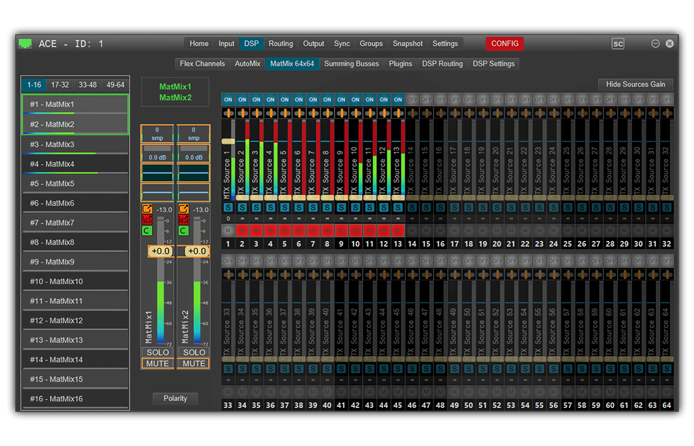The width and height of the screenshot is (694, 446).
Task: Click the SC icon in title bar
Action: click(x=618, y=44)
